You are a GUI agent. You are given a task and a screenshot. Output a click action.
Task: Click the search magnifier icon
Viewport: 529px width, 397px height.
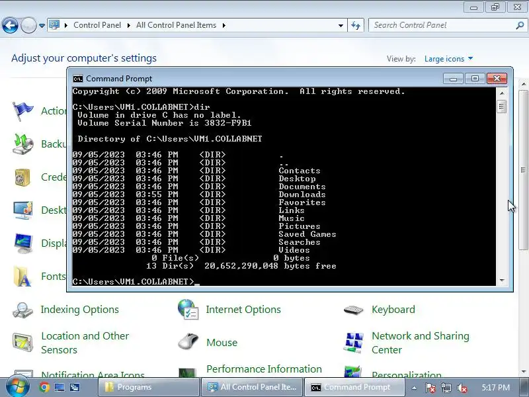pos(520,25)
